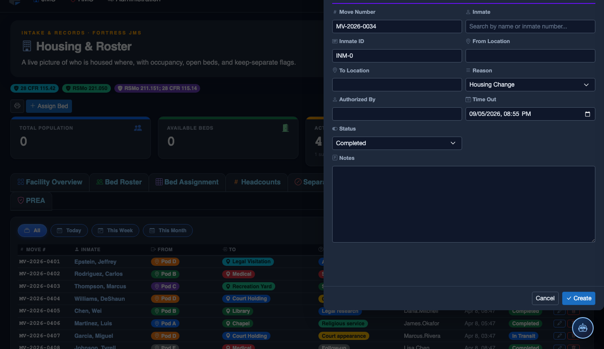Click move number MV-2026-0403

(40, 286)
